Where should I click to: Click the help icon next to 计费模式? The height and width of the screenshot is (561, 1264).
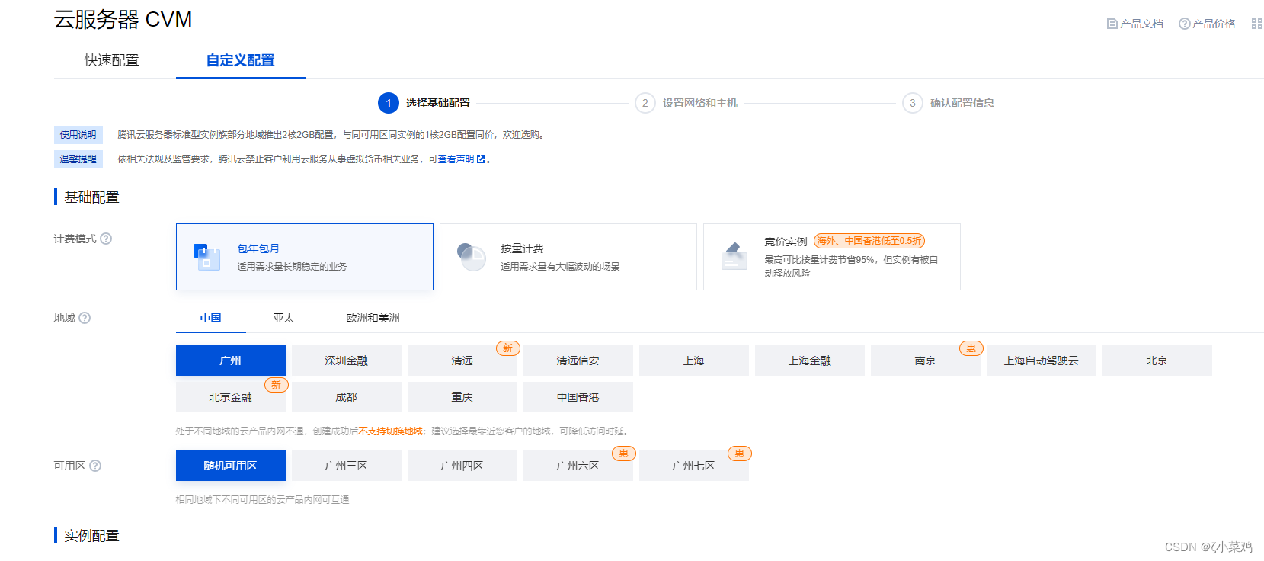[x=106, y=239]
